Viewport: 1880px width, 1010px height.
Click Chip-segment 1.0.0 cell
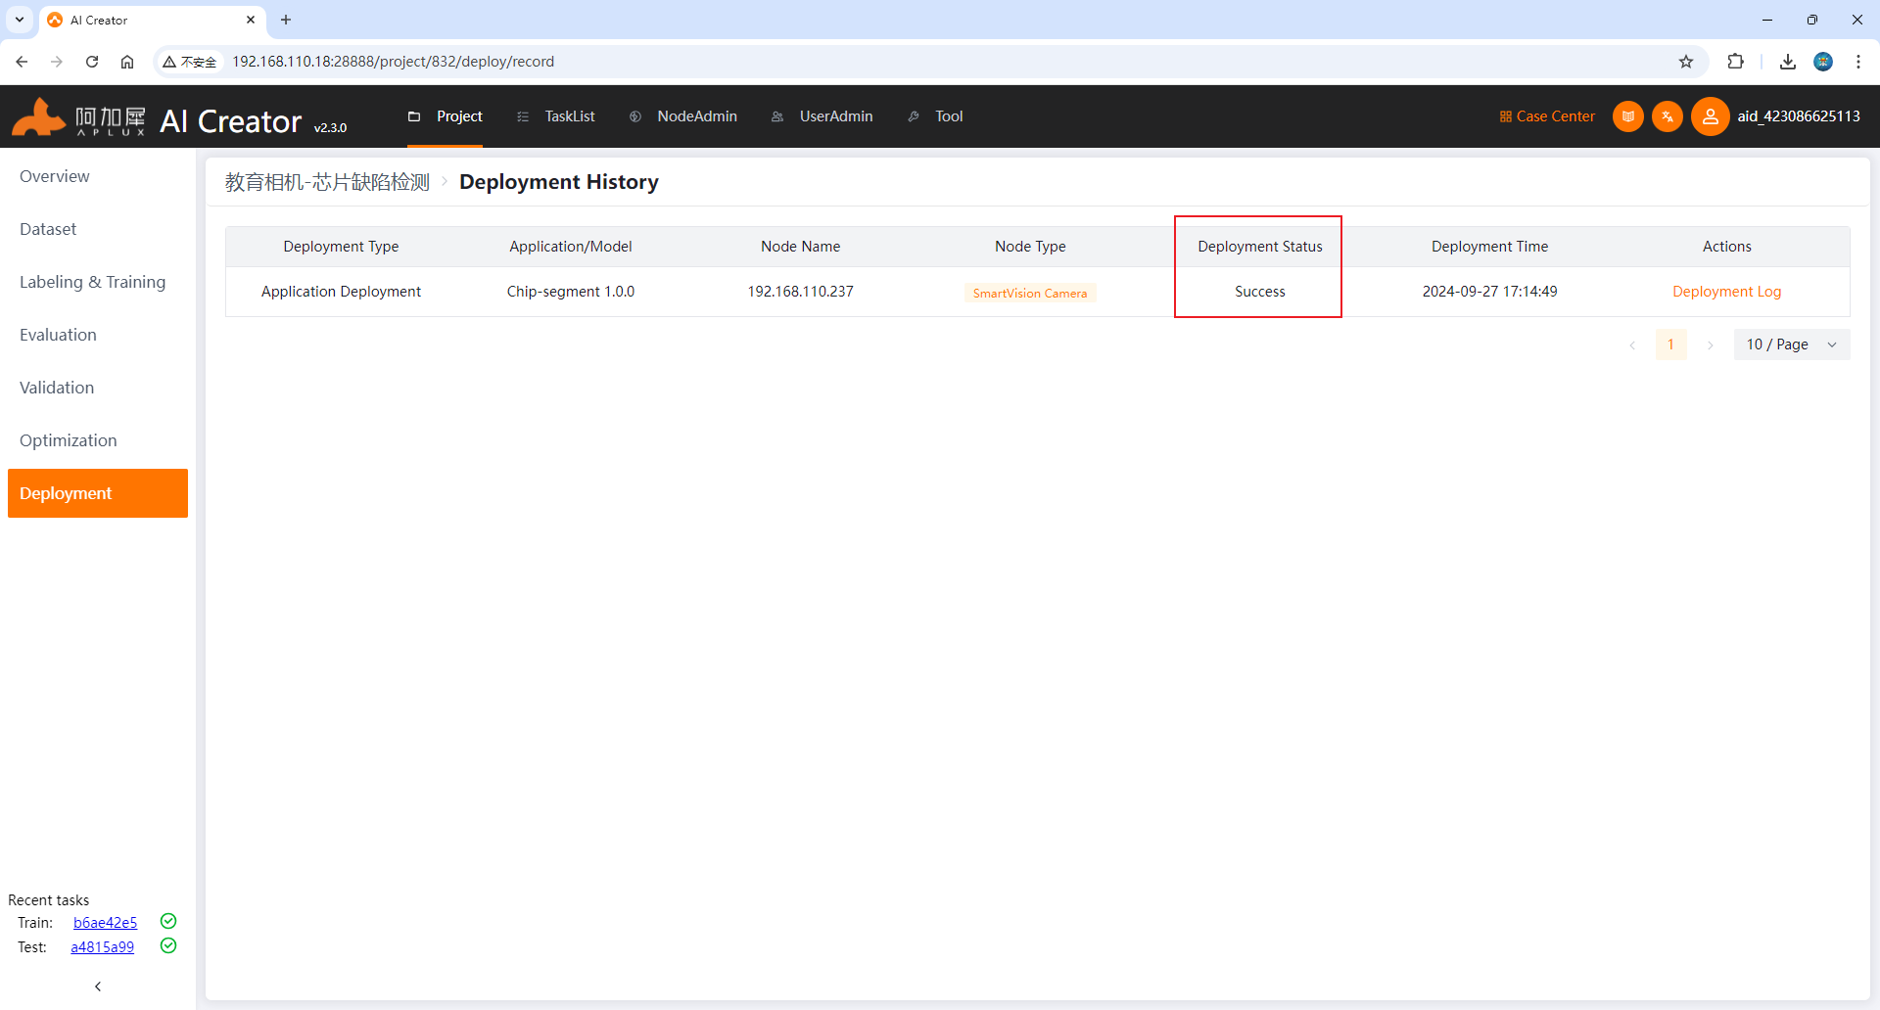click(x=571, y=292)
